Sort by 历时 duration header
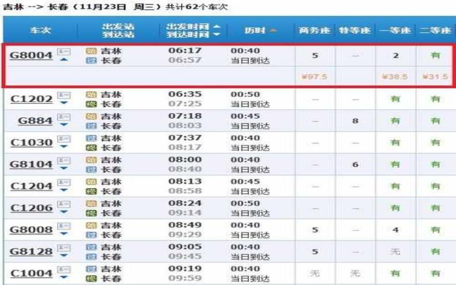456x285 pixels. (260, 30)
